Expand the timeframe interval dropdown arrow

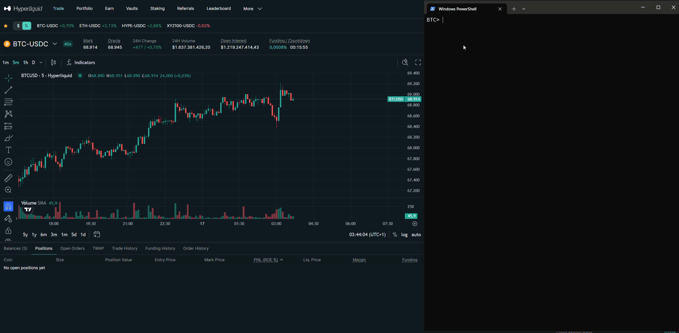pyautogui.click(x=41, y=63)
